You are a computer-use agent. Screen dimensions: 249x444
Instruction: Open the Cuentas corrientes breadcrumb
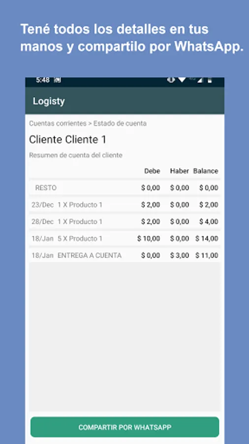58,123
